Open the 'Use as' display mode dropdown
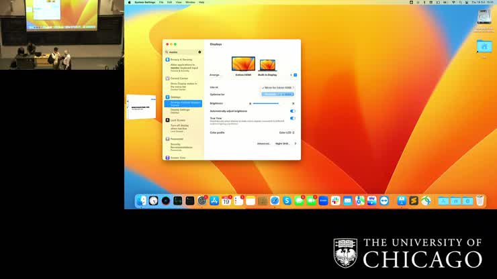 (x=278, y=87)
